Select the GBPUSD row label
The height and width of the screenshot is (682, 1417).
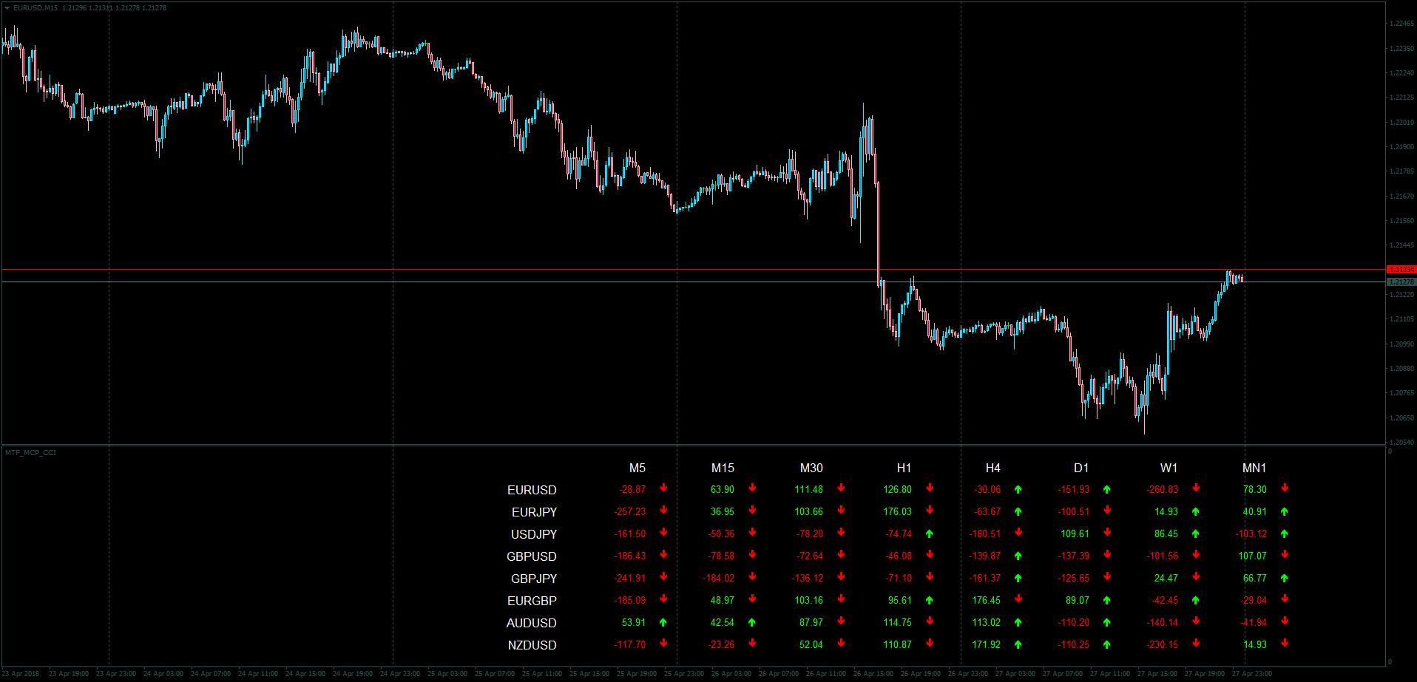(532, 556)
